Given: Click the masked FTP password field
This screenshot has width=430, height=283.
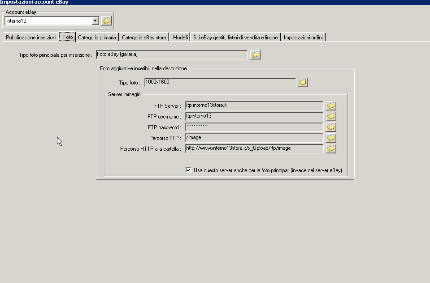Looking at the screenshot, I should tap(254, 127).
